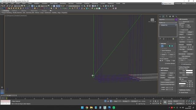The width and height of the screenshot is (196, 110).
Task: Open the File menu
Action: (x=2, y=3)
